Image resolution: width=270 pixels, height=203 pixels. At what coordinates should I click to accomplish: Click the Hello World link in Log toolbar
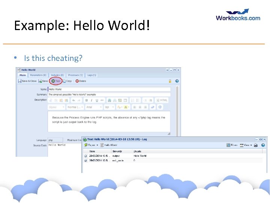pyautogui.click(x=109, y=145)
